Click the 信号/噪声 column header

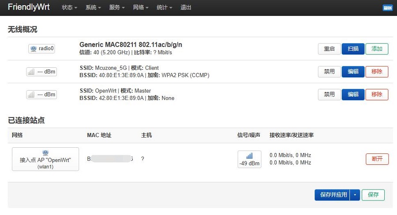point(249,135)
